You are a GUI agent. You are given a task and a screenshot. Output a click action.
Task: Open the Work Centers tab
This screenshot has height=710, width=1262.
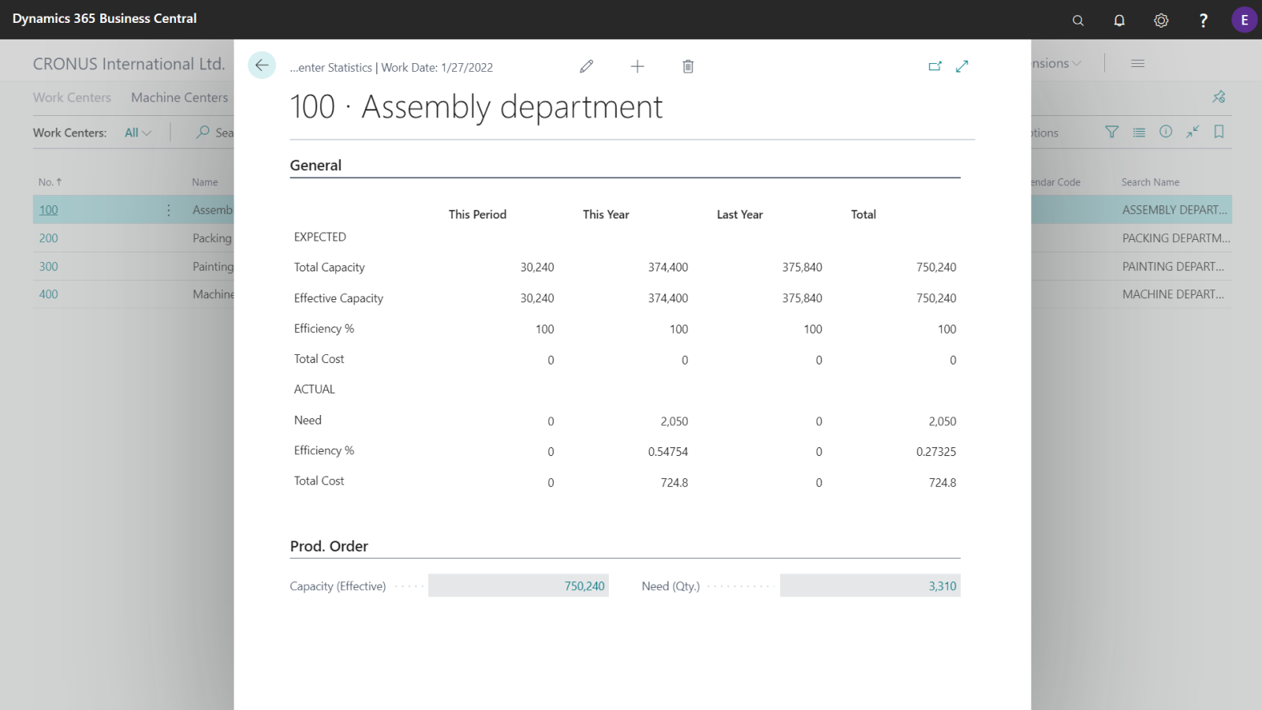tap(72, 98)
